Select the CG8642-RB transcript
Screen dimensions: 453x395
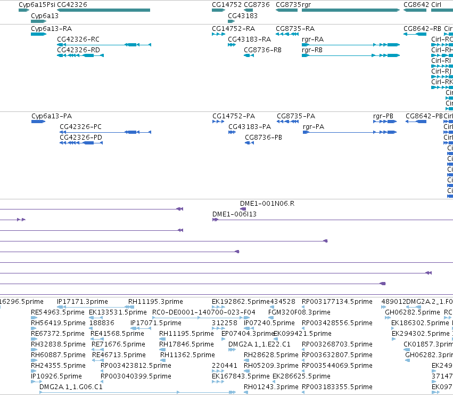(x=415, y=34)
